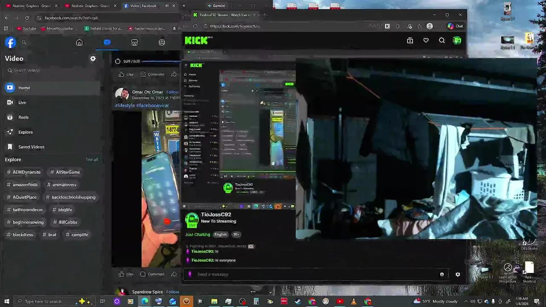
Task: Open File Explorer from taskbar
Action: (x=214, y=301)
